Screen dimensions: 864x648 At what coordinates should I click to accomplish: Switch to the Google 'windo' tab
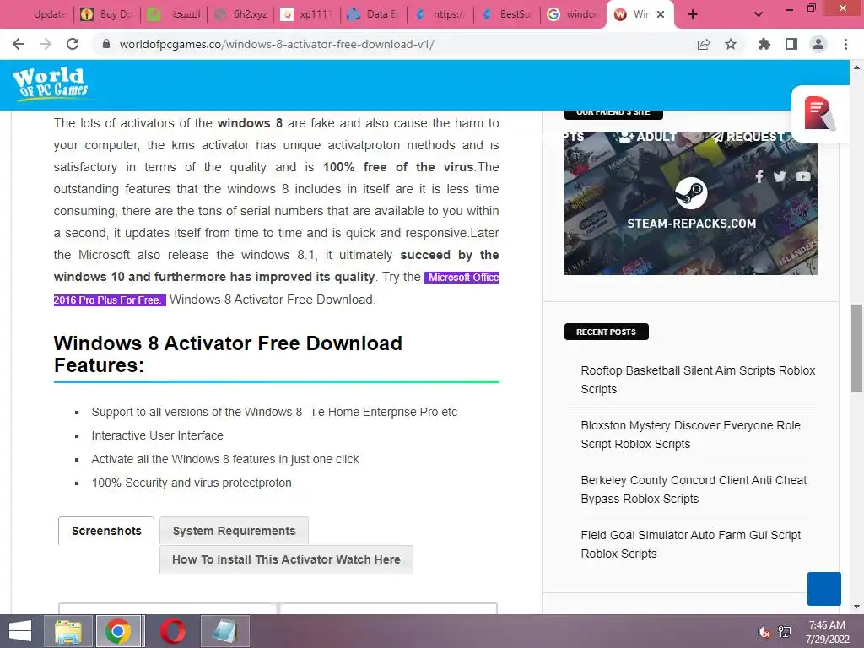[x=574, y=14]
